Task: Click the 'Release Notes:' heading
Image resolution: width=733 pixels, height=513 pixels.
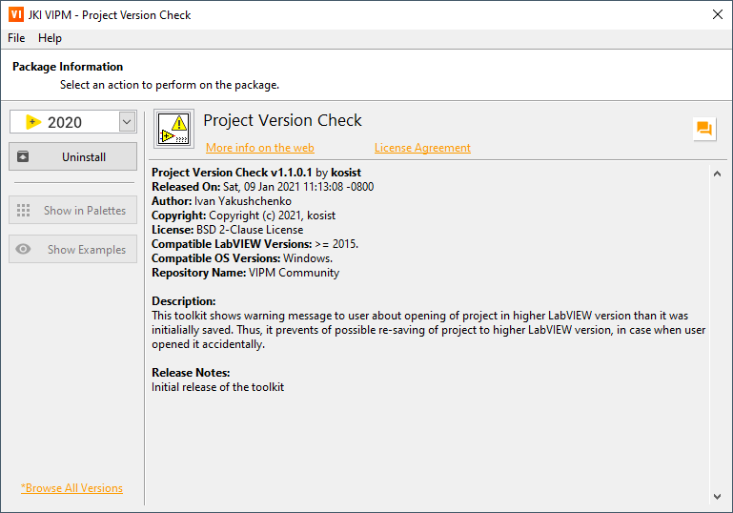Action: 191,373
